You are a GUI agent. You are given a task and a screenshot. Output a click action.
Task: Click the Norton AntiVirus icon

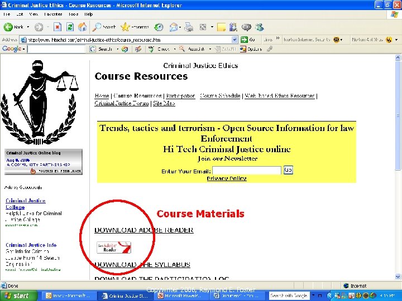point(389,40)
